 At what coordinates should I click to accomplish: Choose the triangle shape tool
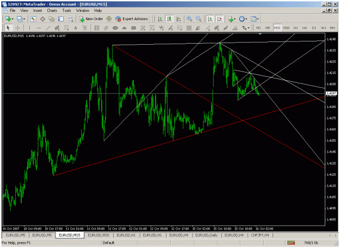[x=124, y=28]
